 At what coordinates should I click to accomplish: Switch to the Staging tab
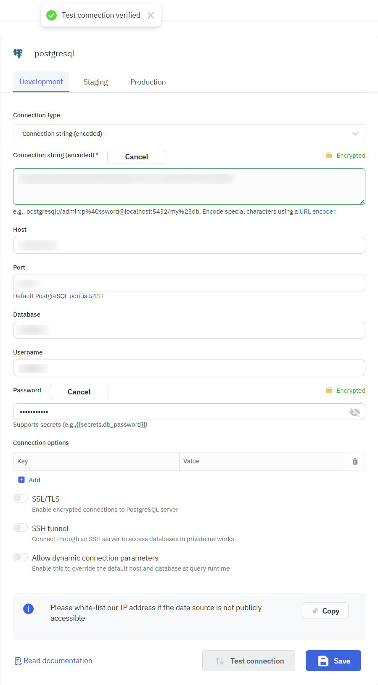pos(95,82)
